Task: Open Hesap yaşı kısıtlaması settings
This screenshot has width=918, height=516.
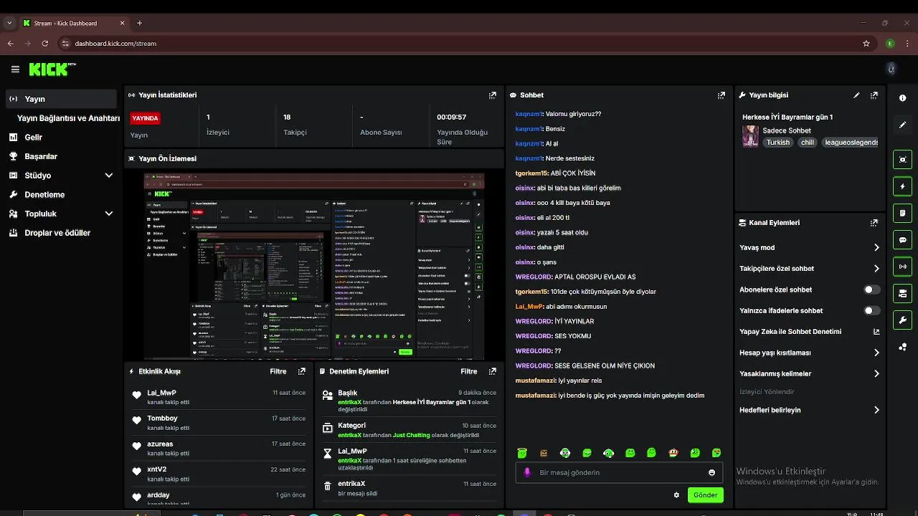Action: 809,353
